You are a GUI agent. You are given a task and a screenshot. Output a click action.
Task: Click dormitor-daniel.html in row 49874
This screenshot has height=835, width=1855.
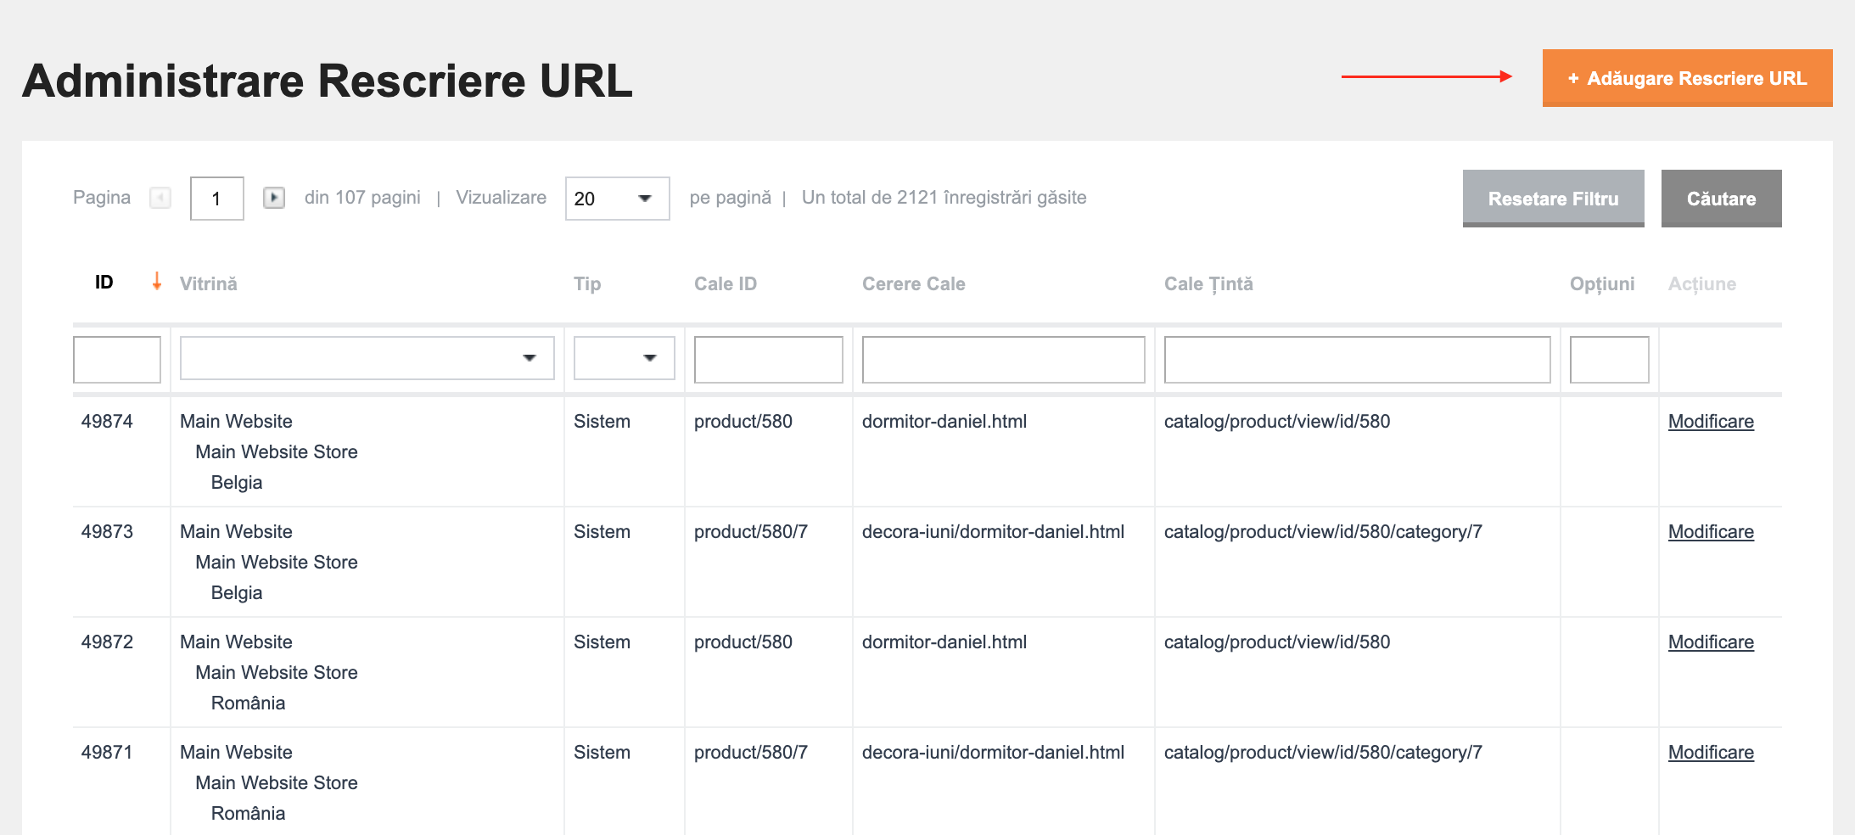coord(944,422)
